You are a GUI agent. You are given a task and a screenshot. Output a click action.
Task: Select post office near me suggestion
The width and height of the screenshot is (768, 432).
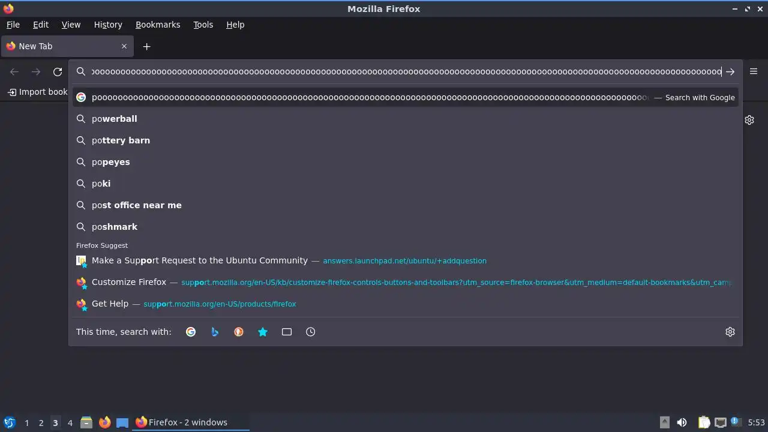406,205
